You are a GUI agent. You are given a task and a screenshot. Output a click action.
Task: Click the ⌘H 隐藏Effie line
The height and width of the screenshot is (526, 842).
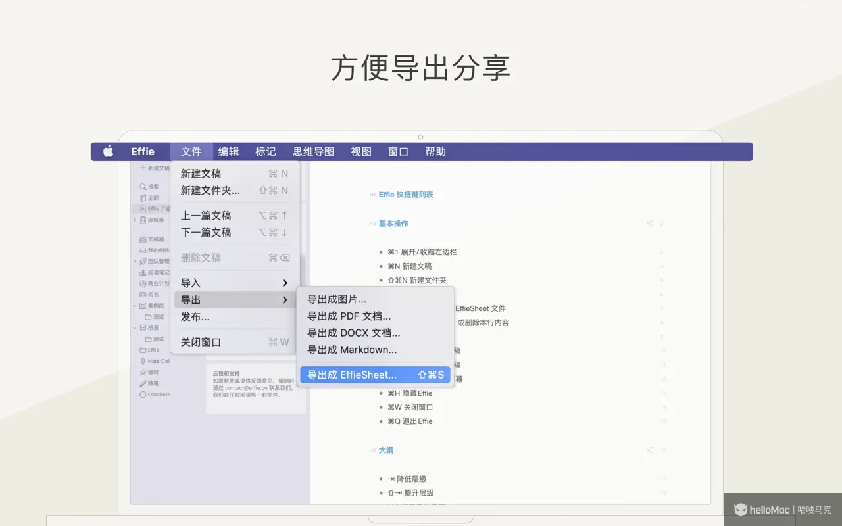410,393
